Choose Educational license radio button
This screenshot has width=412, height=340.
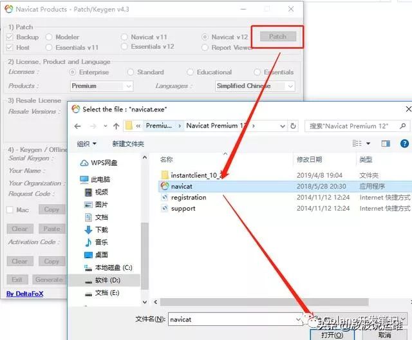191,72
